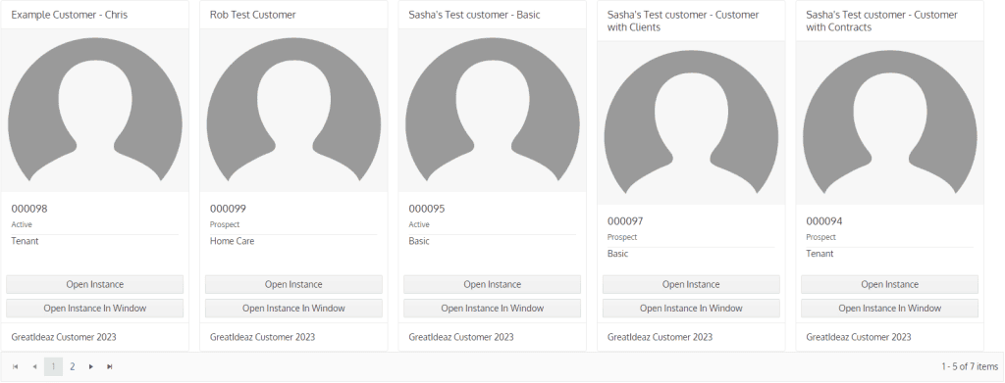Click GreatIdeaz Customer 2023 under Chris's card
1005x383 pixels.
[x=64, y=337]
